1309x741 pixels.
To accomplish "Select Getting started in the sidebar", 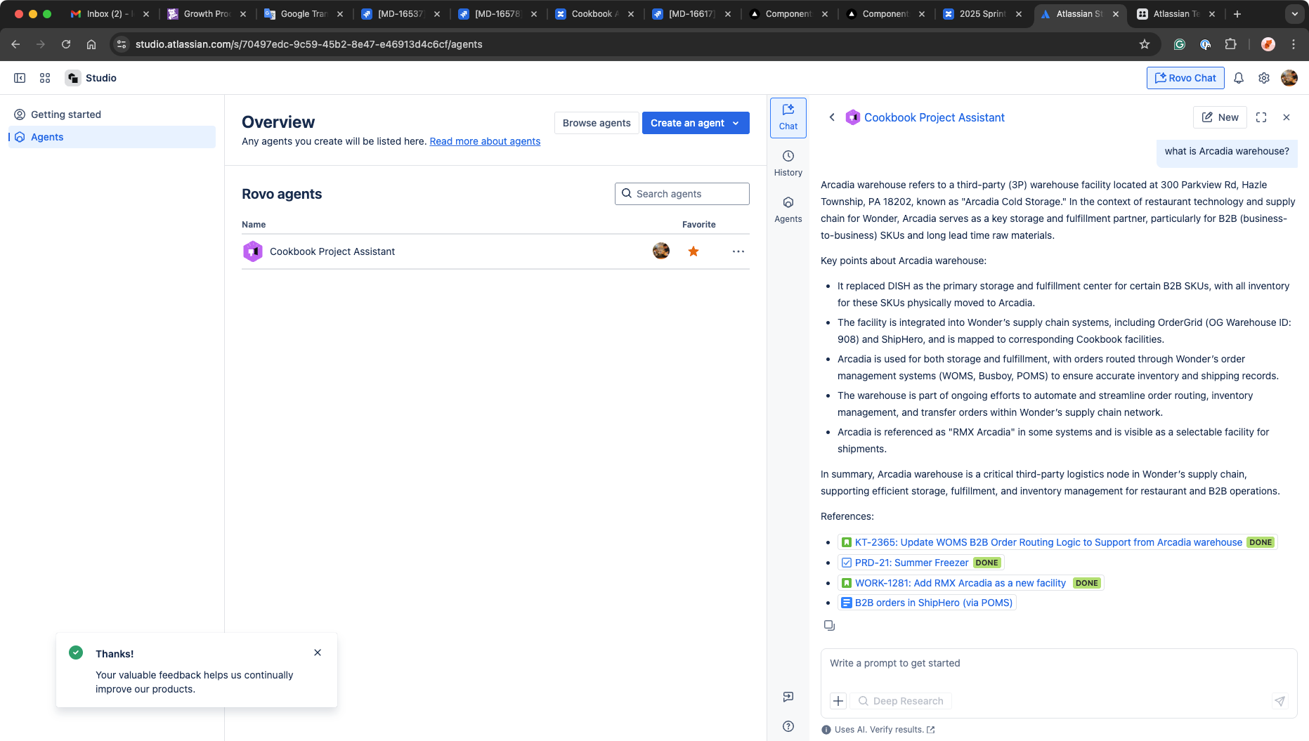I will point(112,114).
